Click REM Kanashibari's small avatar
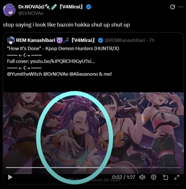 pyautogui.click(x=11, y=40)
